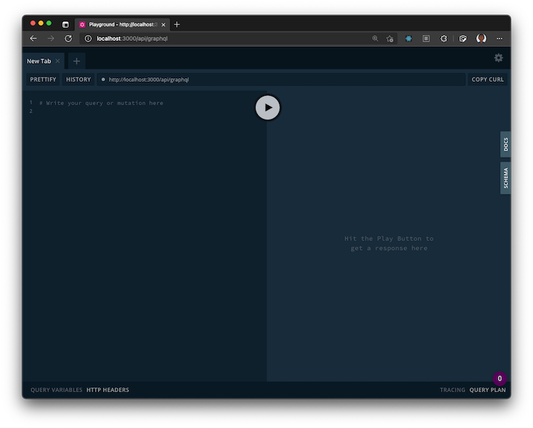Expand the SCHEMA side panel
The width and height of the screenshot is (533, 428).
click(505, 177)
